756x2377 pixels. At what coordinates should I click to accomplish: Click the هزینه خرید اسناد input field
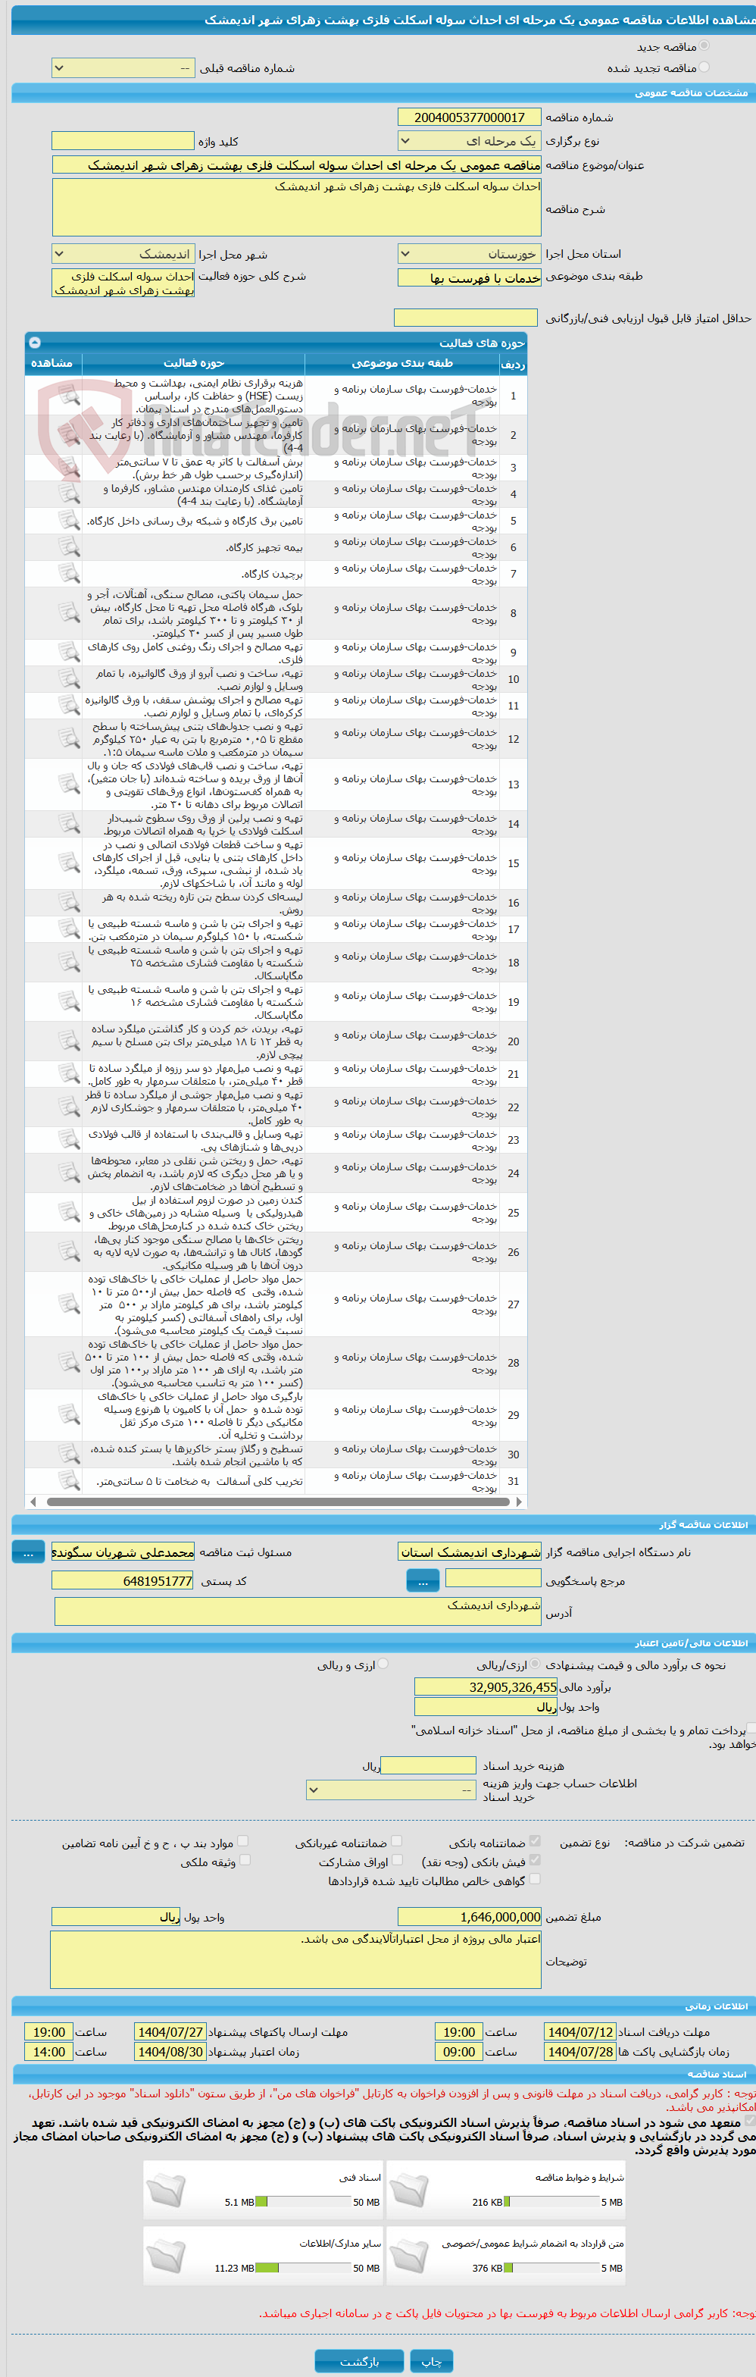click(428, 1765)
